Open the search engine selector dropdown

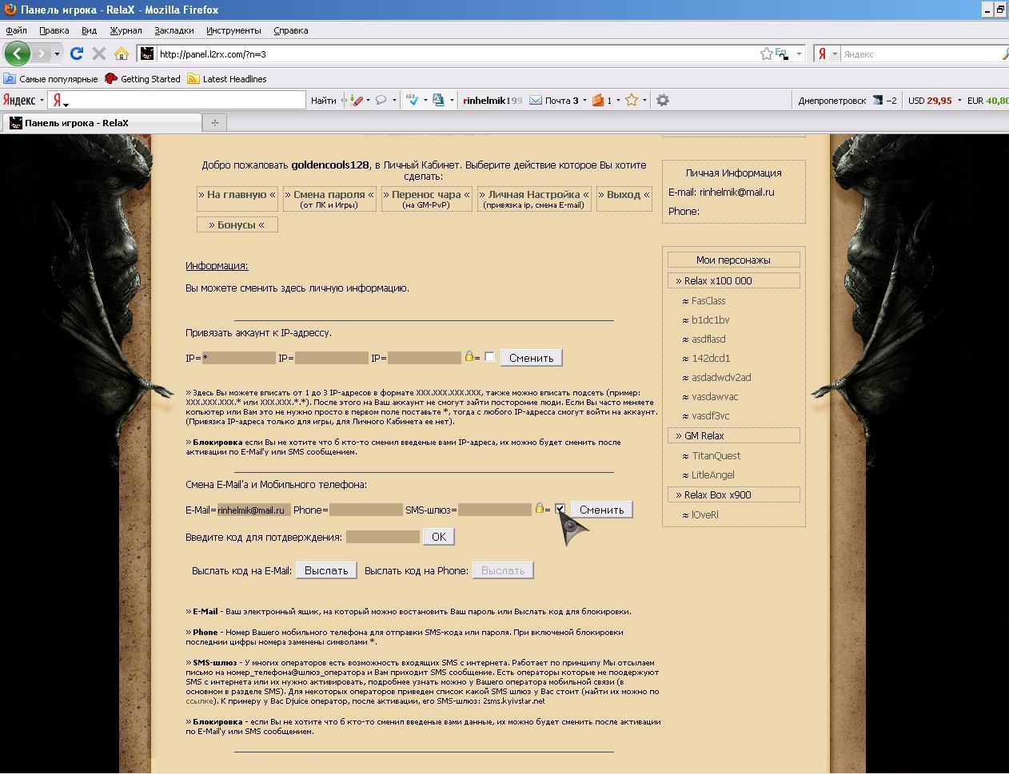point(835,54)
